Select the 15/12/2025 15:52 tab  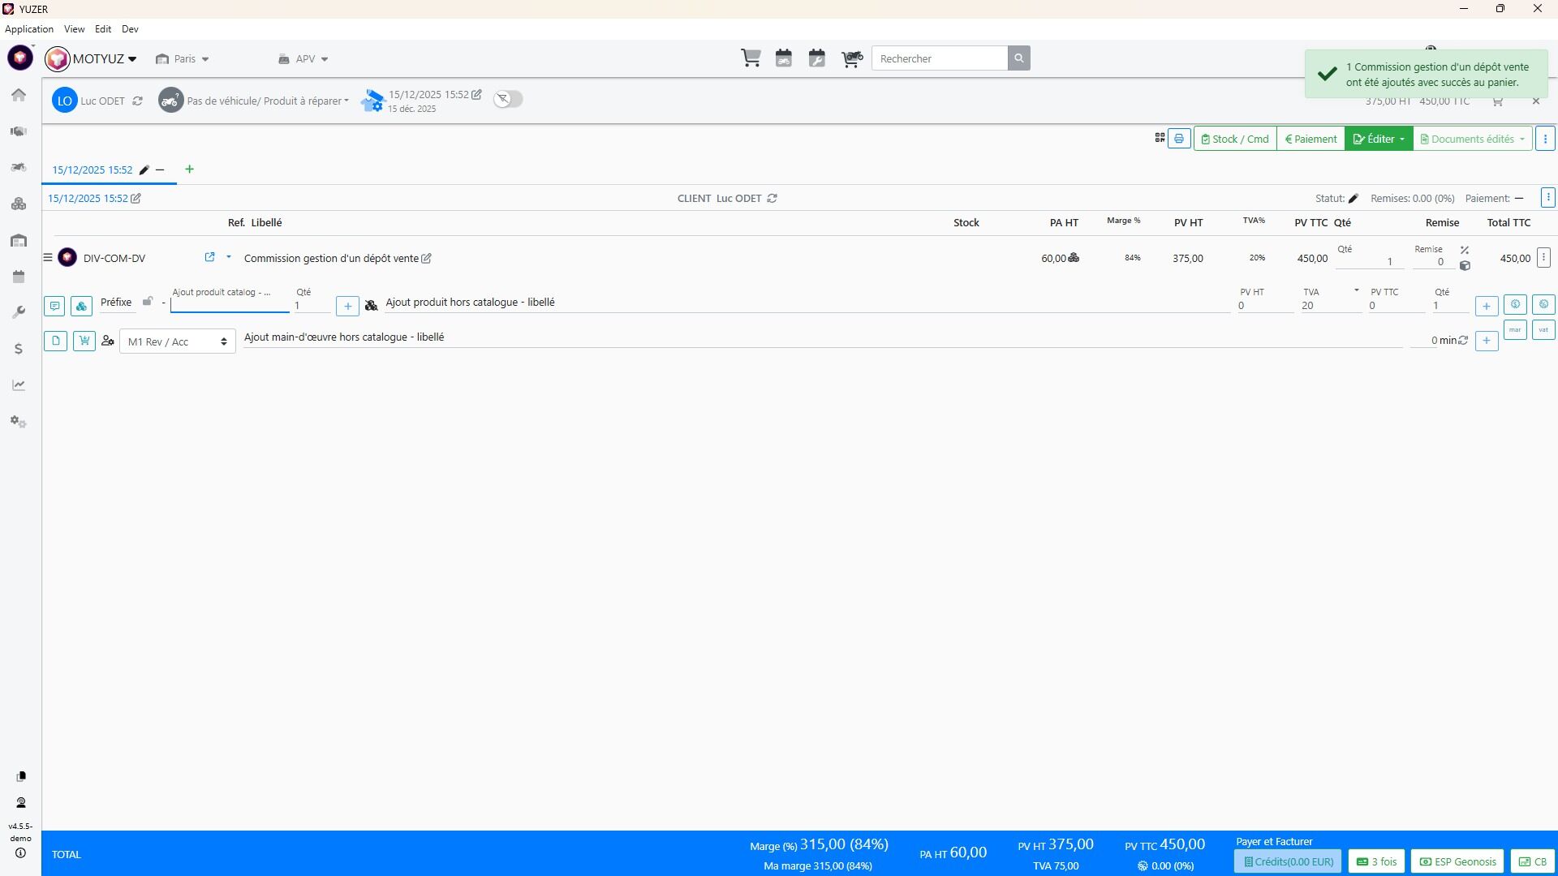click(93, 170)
